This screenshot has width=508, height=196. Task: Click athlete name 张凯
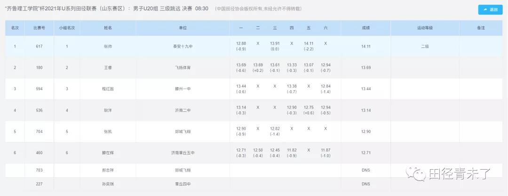[x=108, y=132]
